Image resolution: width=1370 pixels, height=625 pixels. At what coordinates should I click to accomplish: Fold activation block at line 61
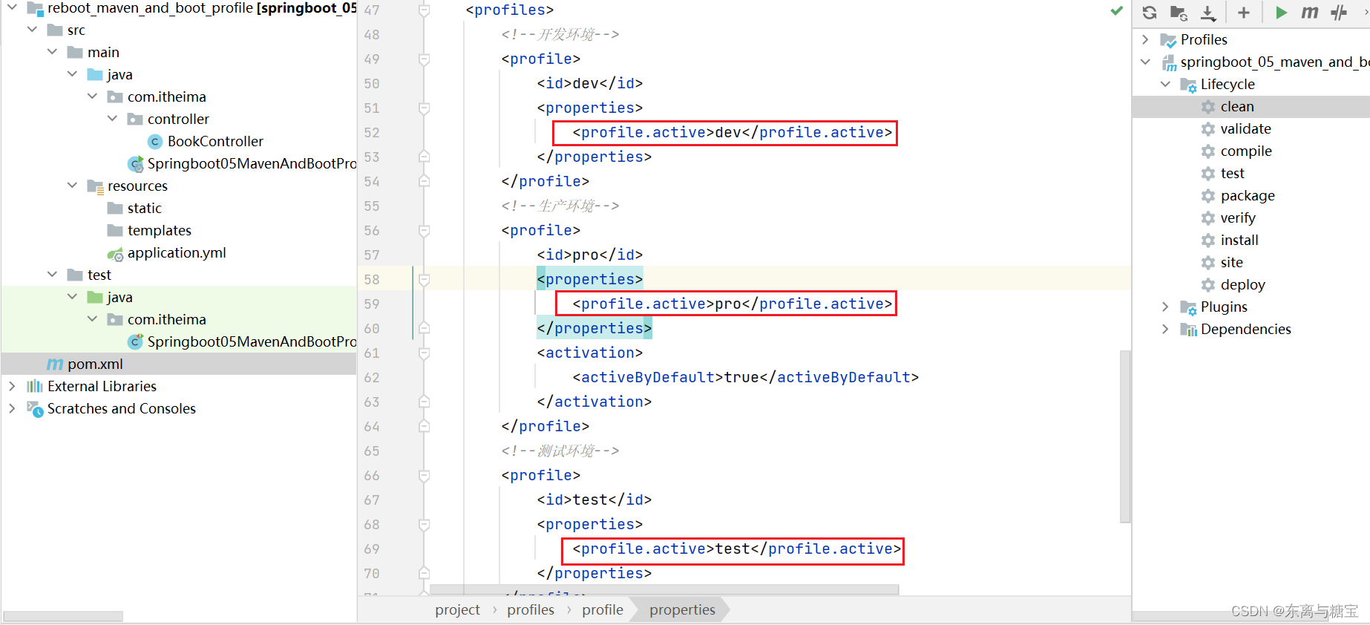point(424,353)
